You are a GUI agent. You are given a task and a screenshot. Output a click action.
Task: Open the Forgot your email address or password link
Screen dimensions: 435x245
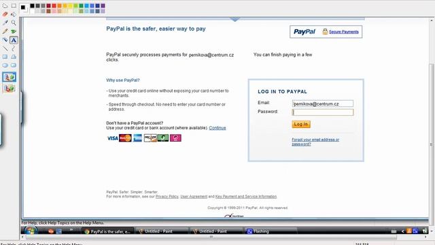pos(315,142)
